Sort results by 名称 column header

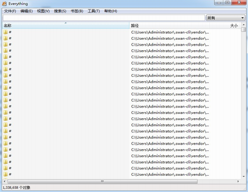tap(66, 25)
